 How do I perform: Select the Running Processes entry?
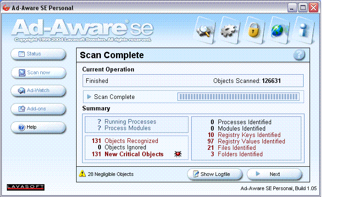point(127,122)
